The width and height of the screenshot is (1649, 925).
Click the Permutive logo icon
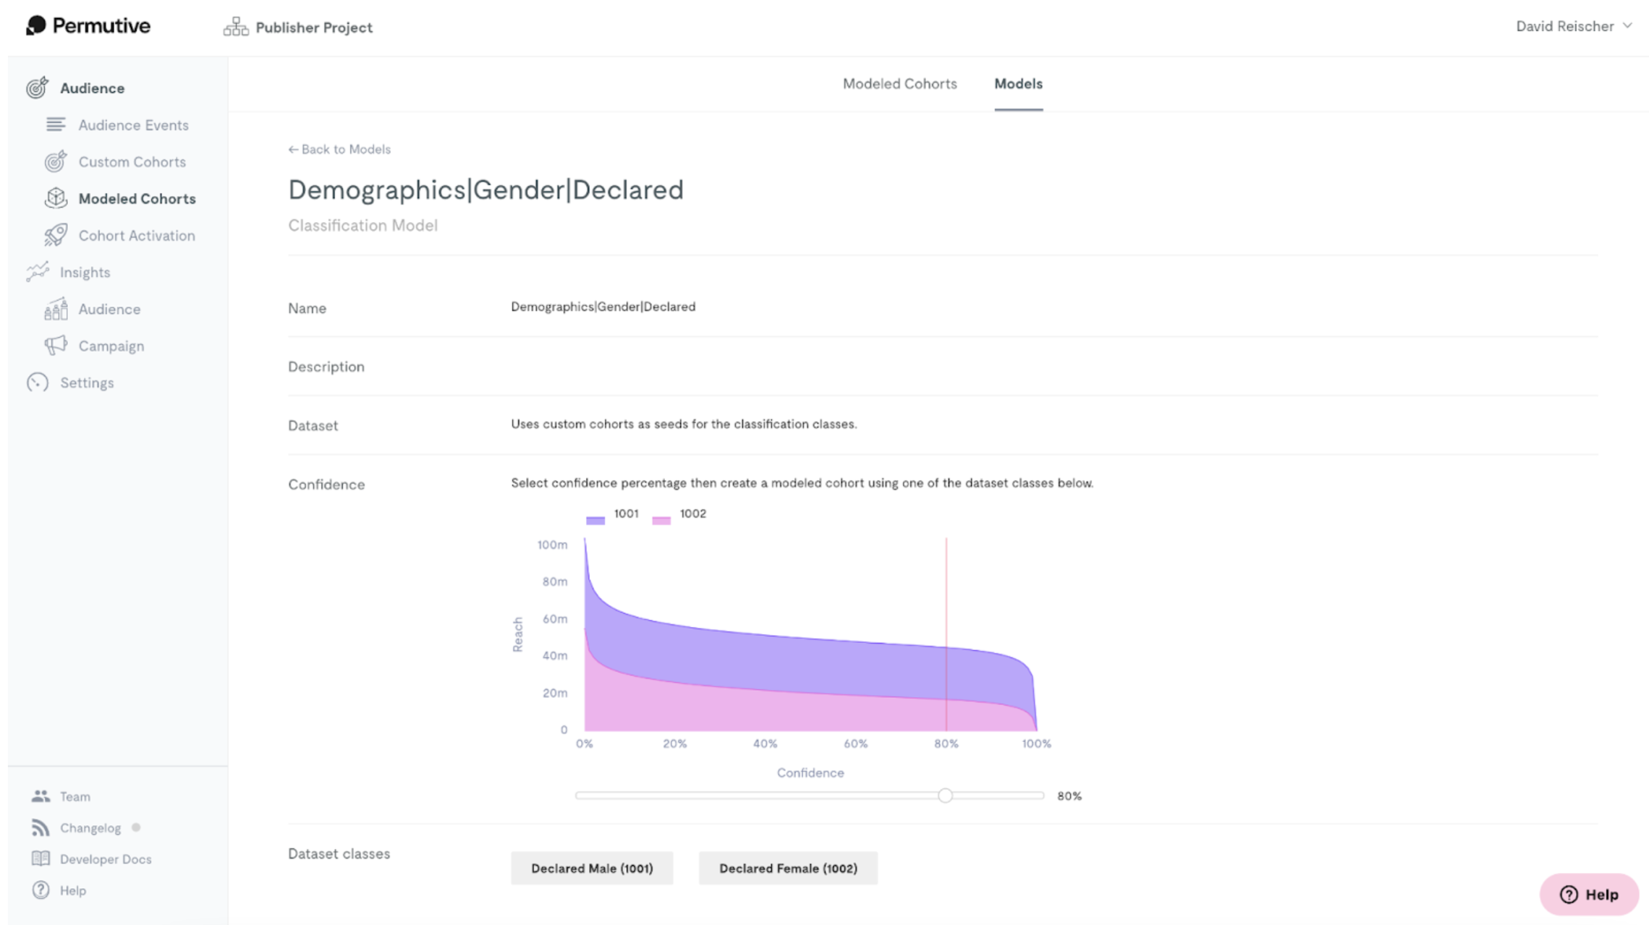click(x=36, y=26)
